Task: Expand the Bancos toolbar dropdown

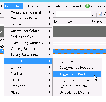Action: pyautogui.click(x=75, y=21)
